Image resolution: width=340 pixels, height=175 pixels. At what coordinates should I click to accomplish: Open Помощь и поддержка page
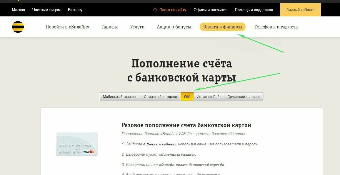254,10
